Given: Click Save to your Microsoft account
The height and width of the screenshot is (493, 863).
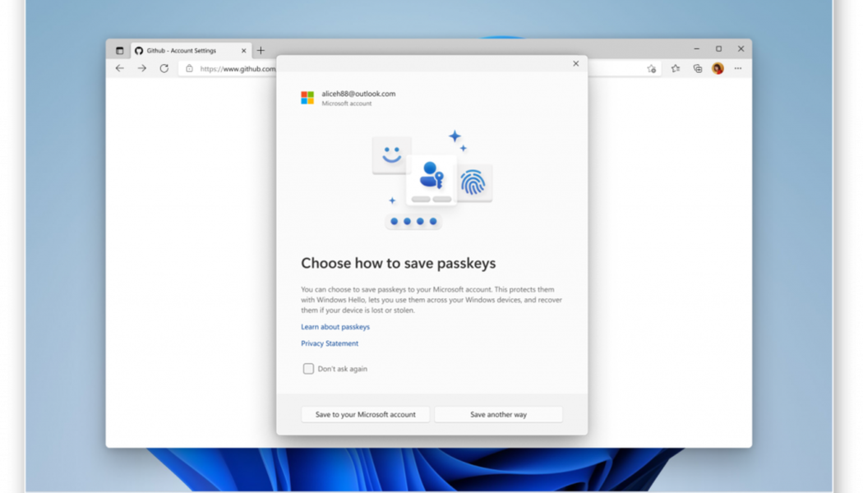Looking at the screenshot, I should point(365,414).
